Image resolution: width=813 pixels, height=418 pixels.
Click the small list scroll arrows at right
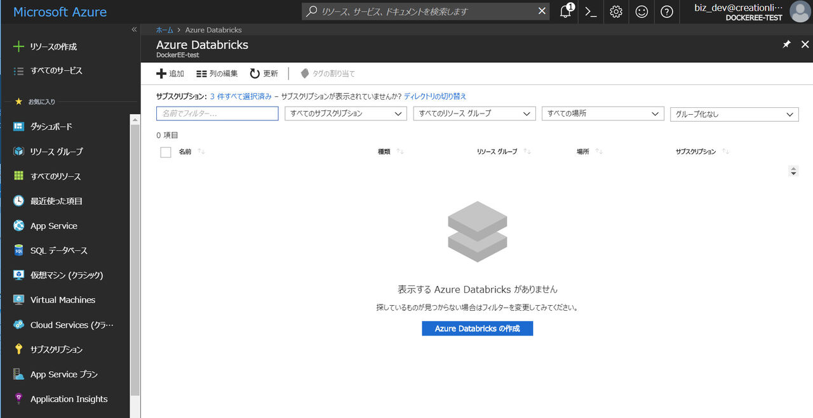793,171
